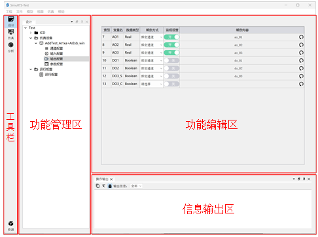Reset binding for row AO3
This screenshot has height=237, width=318.
tap(301, 53)
